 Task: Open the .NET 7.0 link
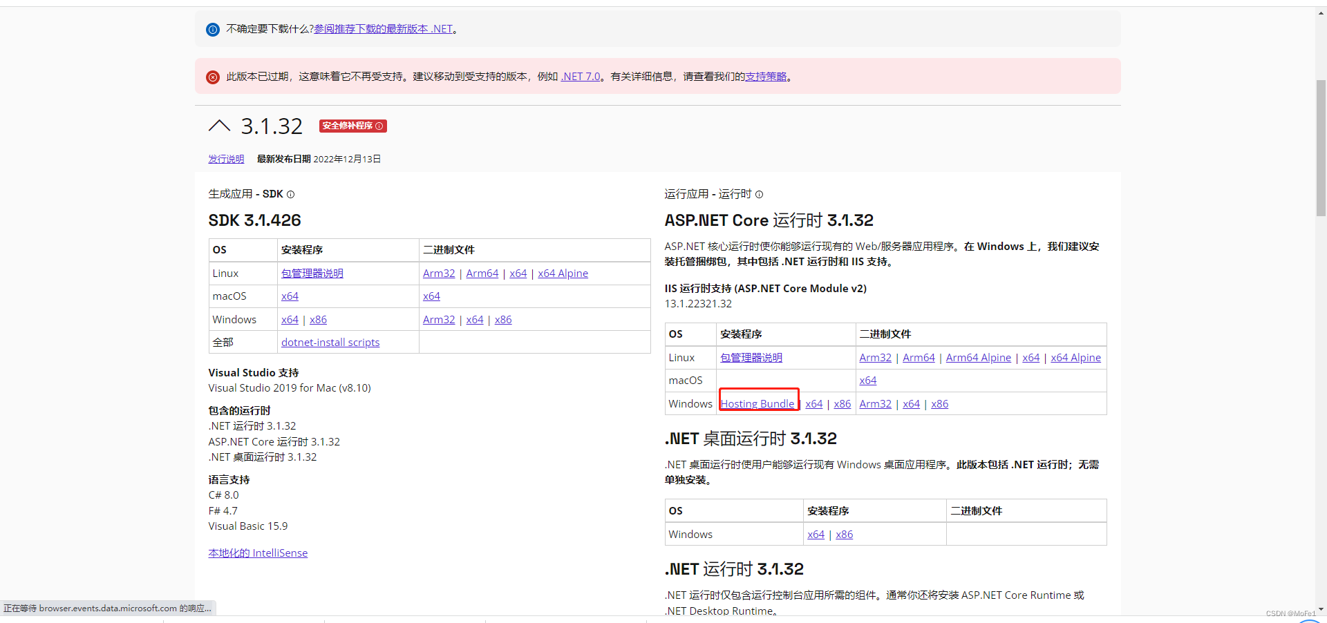tap(580, 76)
